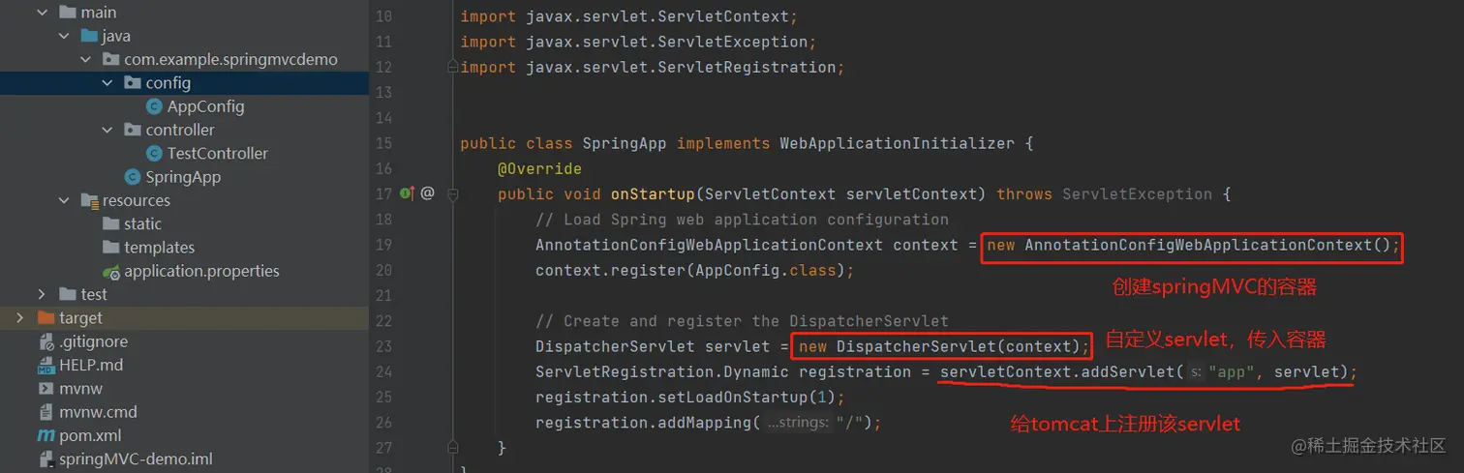
Task: Click the TestController class icon
Action: (x=154, y=153)
